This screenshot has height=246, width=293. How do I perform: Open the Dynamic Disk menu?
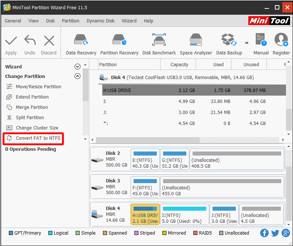100,21
